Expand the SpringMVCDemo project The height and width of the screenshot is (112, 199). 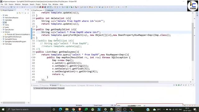click(x=2, y=39)
